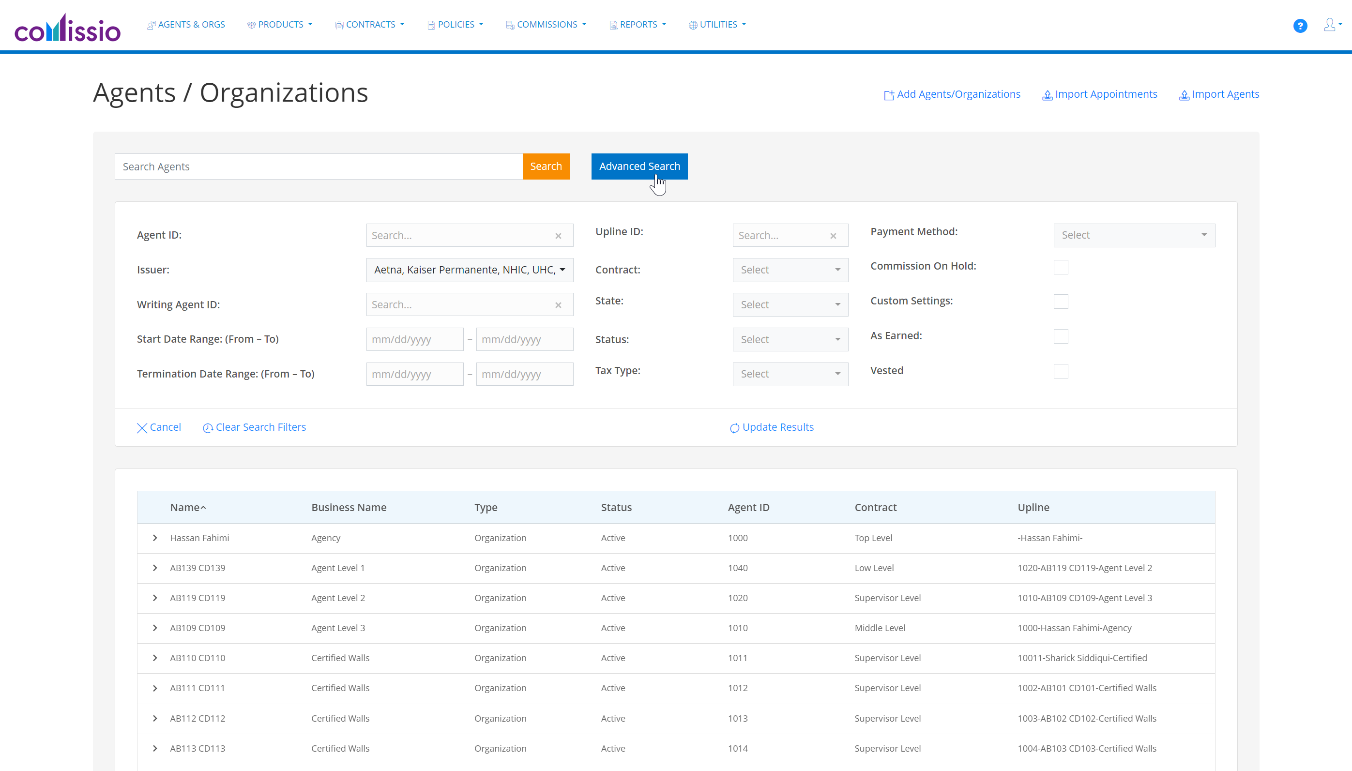
Task: Expand the Hassan Fahimi row
Action: 154,538
